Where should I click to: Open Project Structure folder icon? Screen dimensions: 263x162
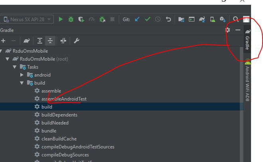pos(181,19)
